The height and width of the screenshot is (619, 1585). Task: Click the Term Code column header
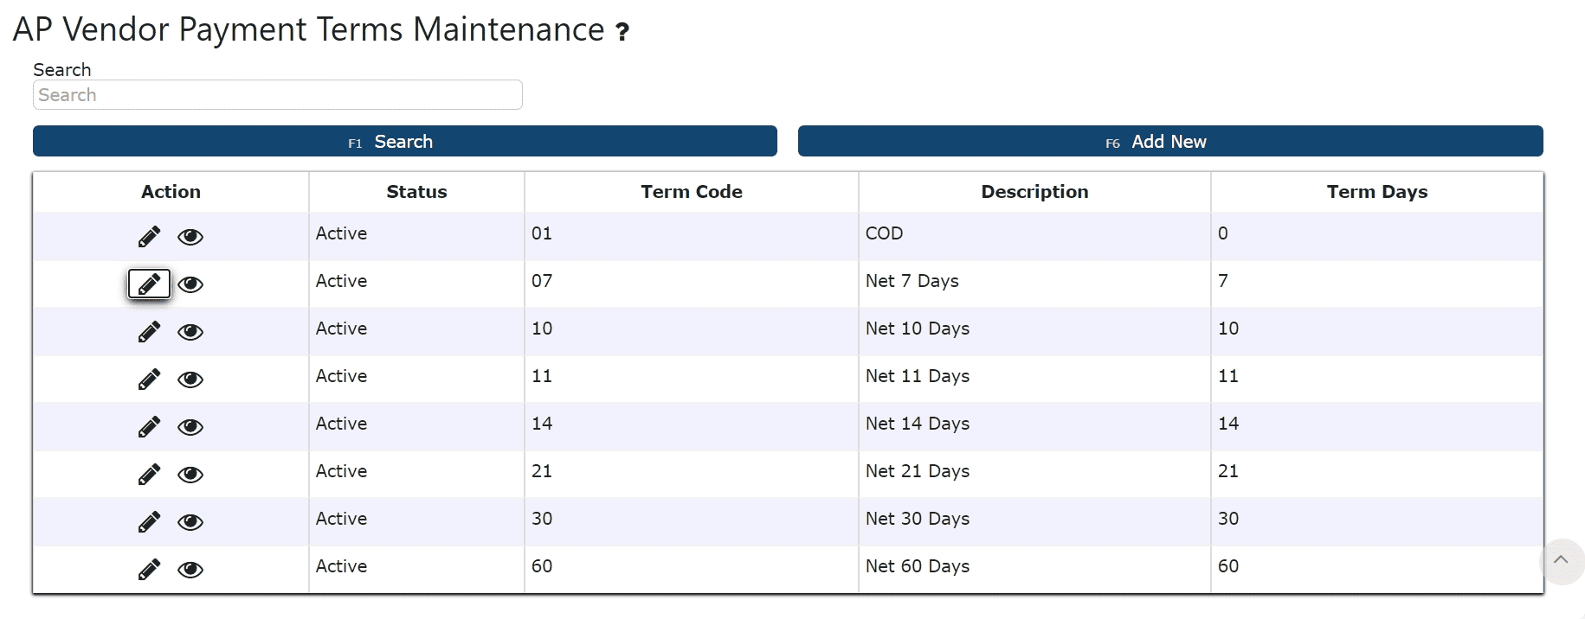pyautogui.click(x=691, y=192)
